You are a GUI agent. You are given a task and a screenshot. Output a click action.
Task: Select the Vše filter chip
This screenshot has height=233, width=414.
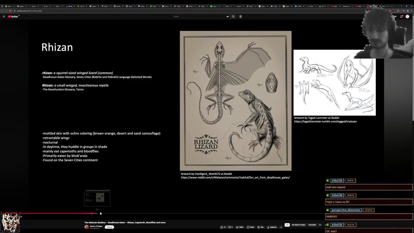coord(287,225)
